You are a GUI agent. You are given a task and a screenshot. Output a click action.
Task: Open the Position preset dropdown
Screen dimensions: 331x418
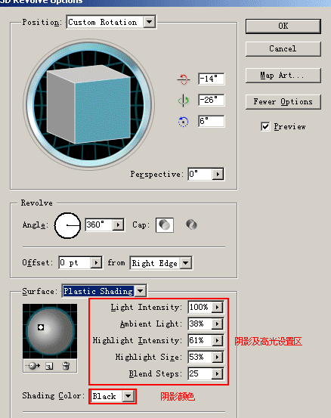point(150,22)
